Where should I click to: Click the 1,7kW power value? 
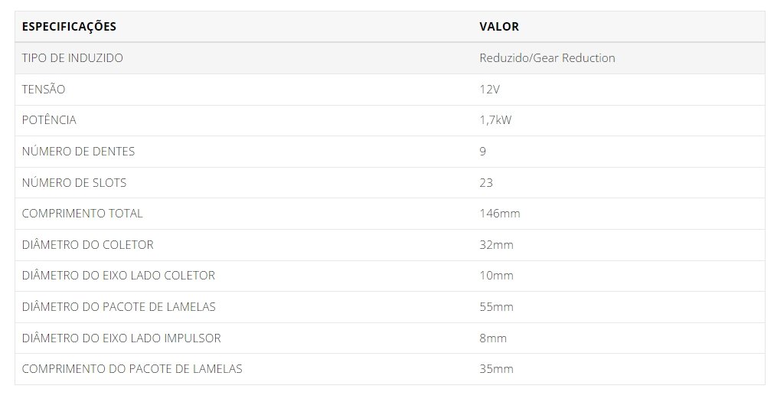pos(495,120)
